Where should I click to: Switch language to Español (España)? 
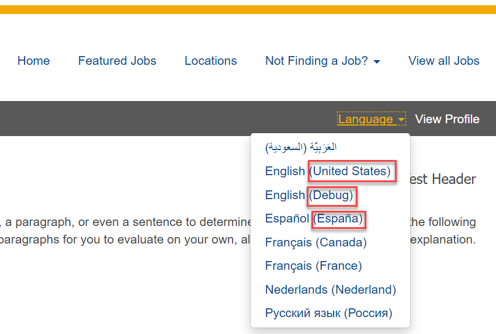coord(314,218)
